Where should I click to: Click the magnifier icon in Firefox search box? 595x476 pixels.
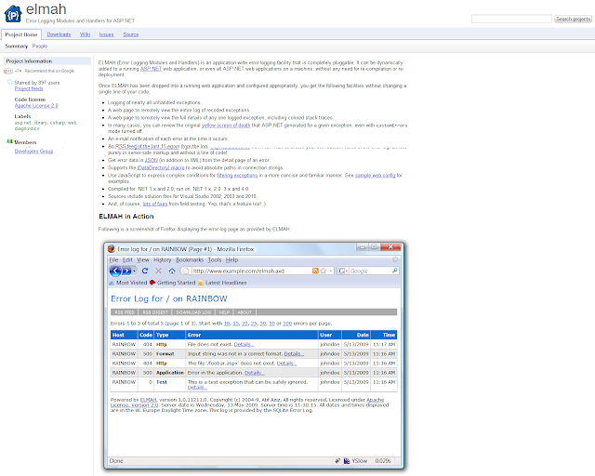click(394, 271)
